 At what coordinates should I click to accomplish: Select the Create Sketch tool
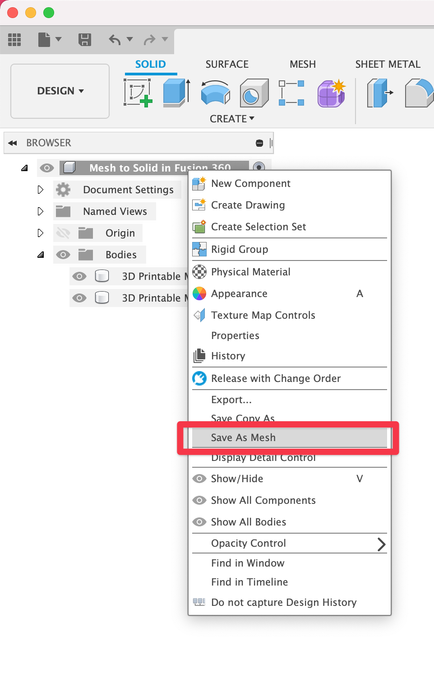tap(138, 93)
